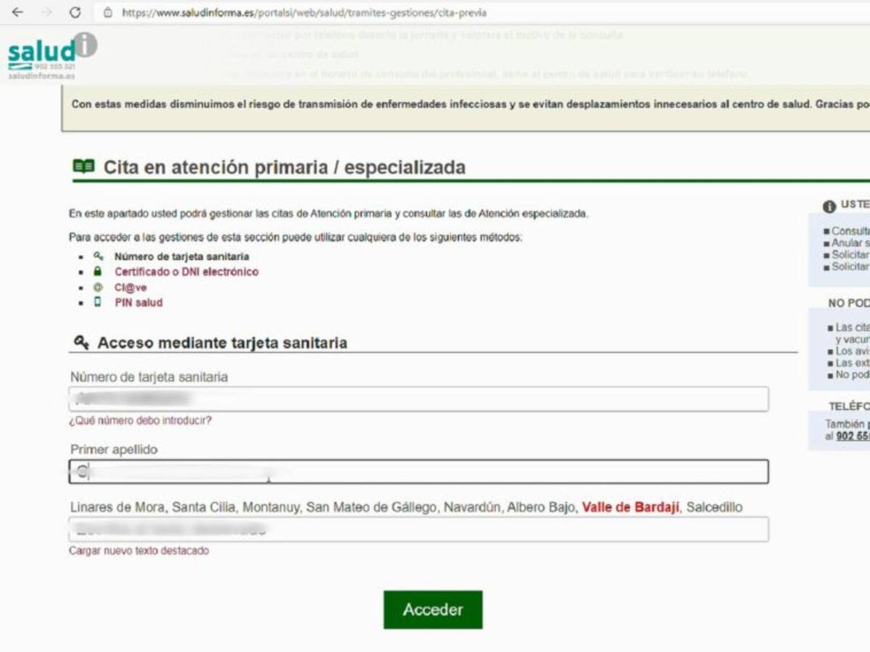Click the padlock icon beside Certificado o DNI
Image resolution: width=870 pixels, height=652 pixels.
tap(98, 272)
